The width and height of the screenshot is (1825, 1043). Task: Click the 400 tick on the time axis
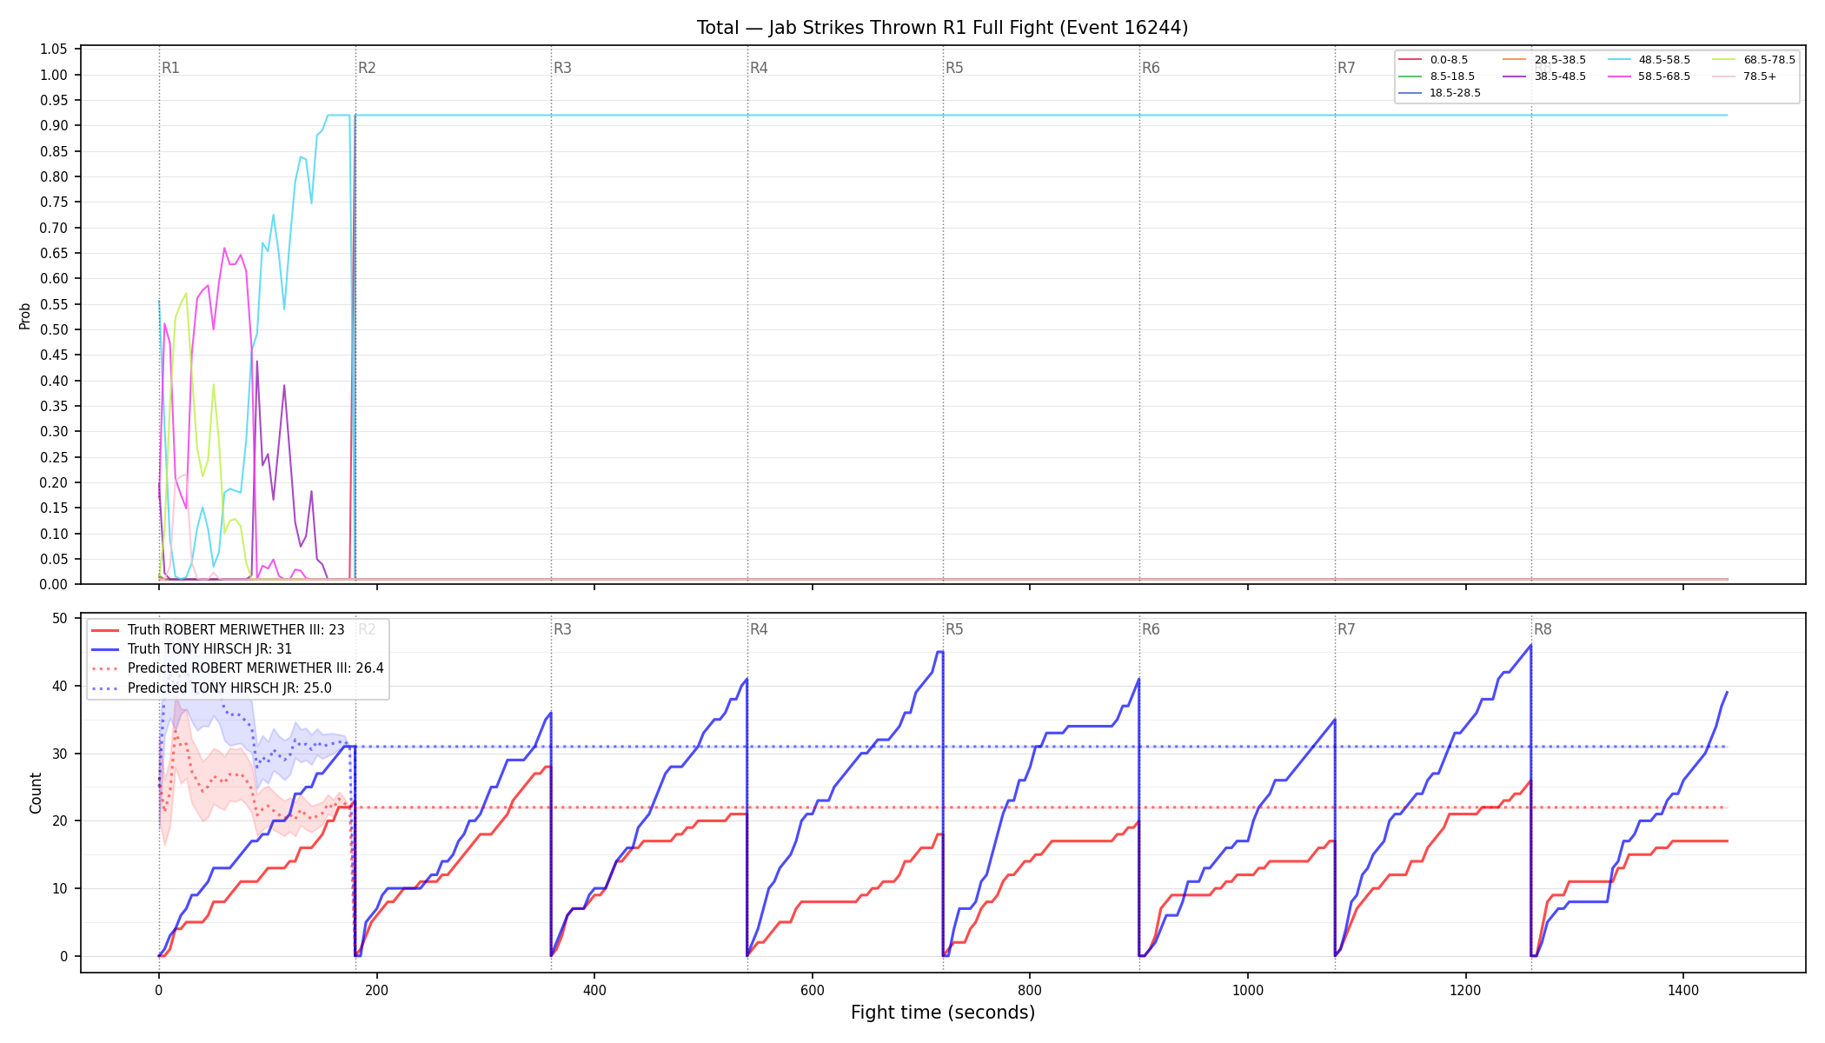[x=594, y=989]
